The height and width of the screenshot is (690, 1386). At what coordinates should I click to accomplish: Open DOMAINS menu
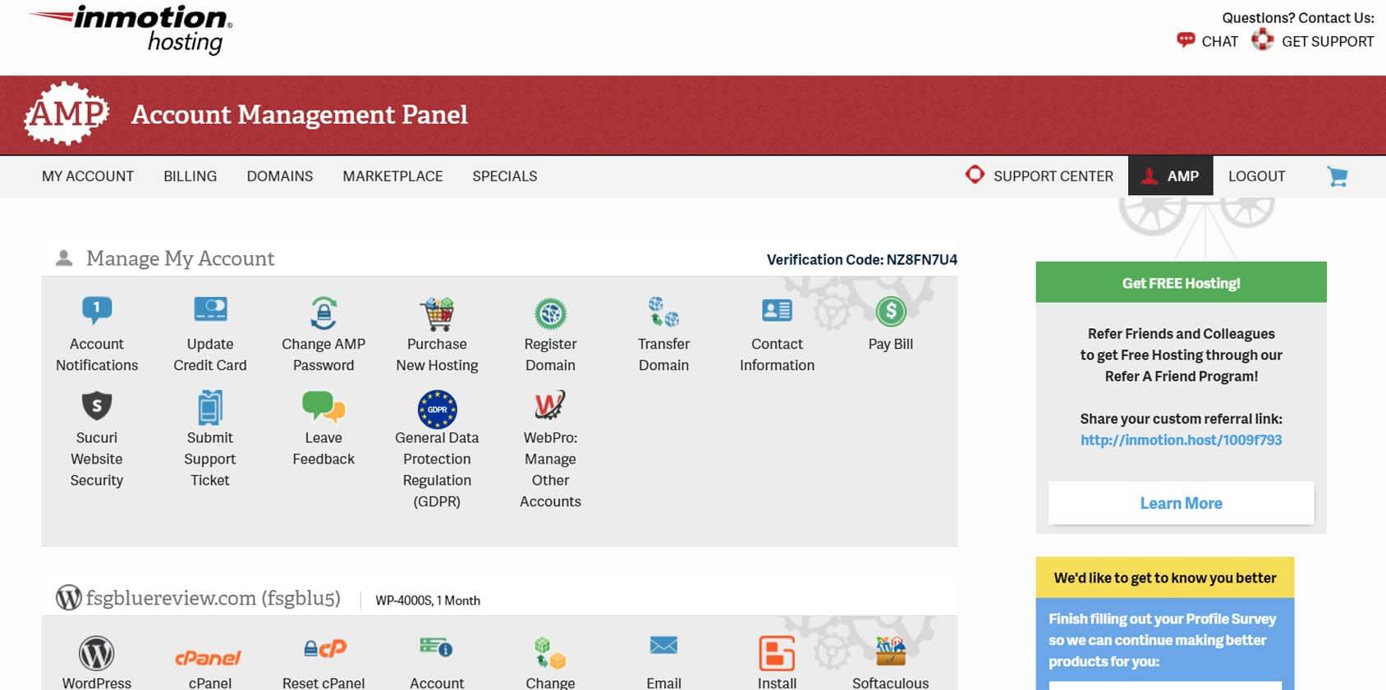pyautogui.click(x=280, y=176)
